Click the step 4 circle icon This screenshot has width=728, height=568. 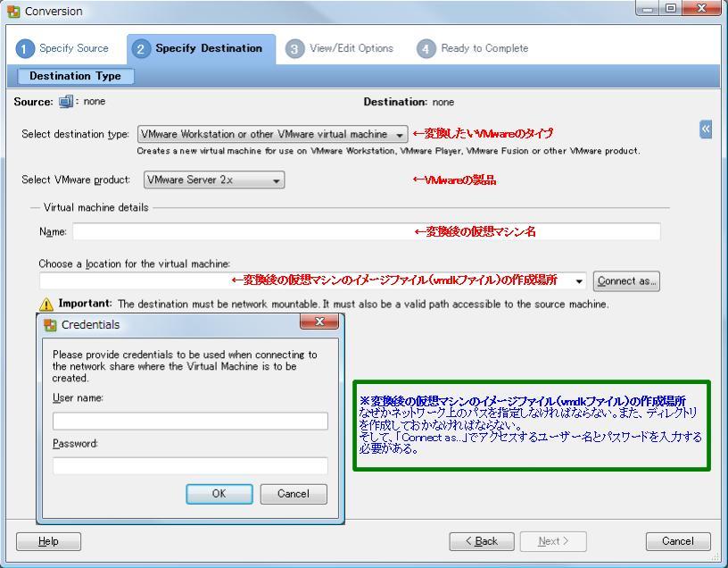[426, 49]
